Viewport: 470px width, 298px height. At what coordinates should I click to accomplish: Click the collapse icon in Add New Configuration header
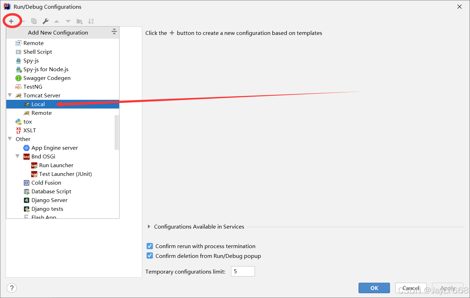point(114,32)
